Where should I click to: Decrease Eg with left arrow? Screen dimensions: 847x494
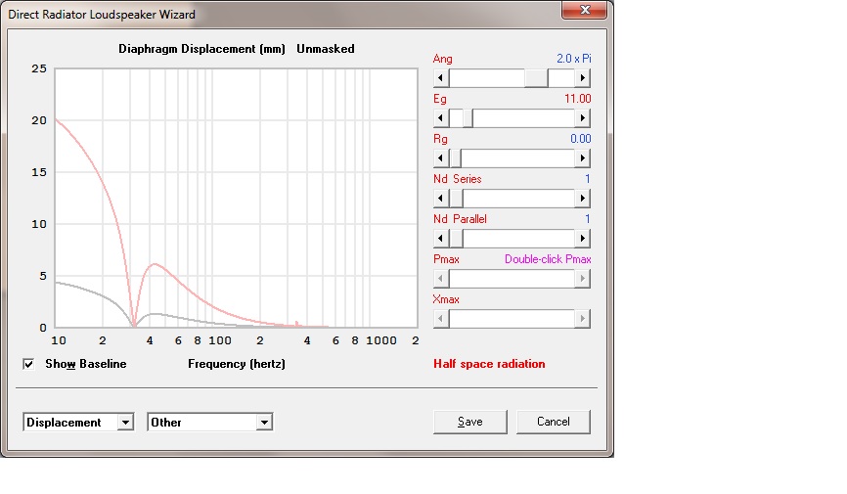pos(441,117)
